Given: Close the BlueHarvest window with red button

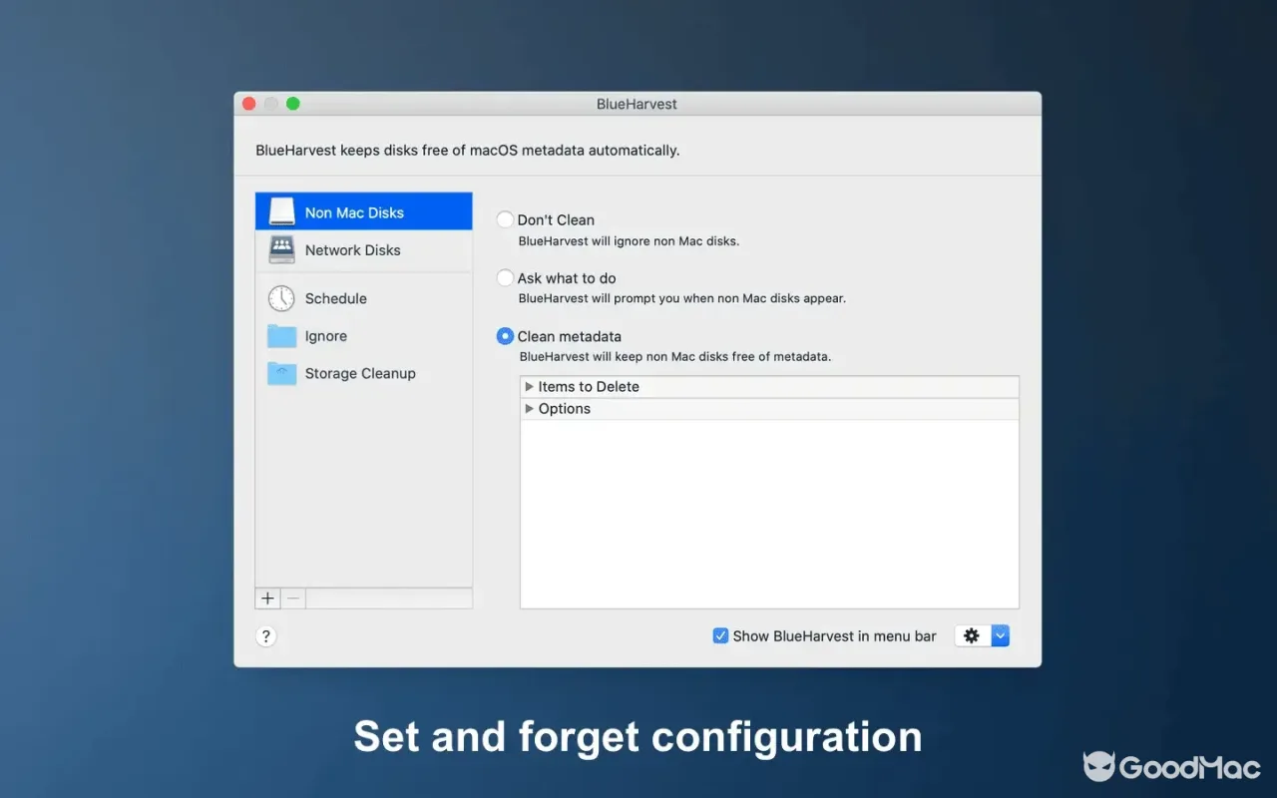Looking at the screenshot, I should [x=248, y=104].
